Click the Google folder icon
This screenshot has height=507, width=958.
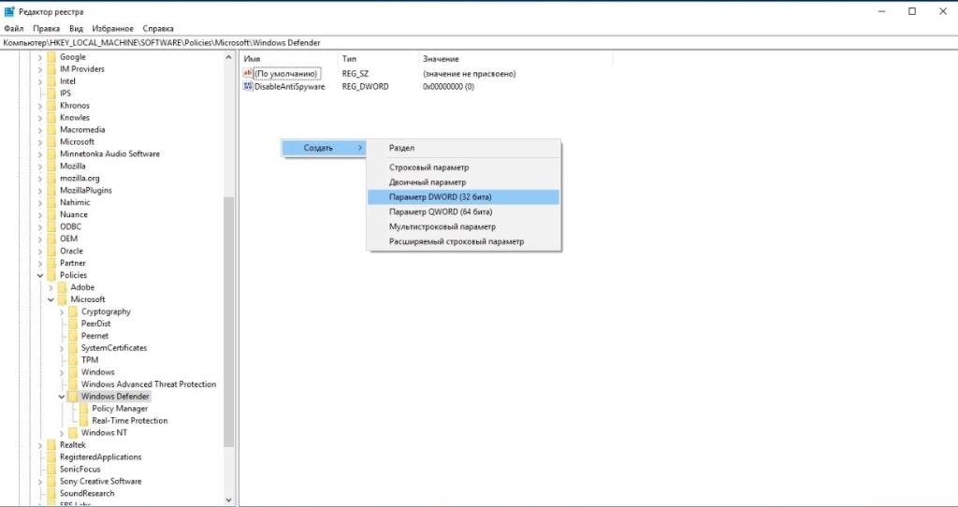pos(52,57)
